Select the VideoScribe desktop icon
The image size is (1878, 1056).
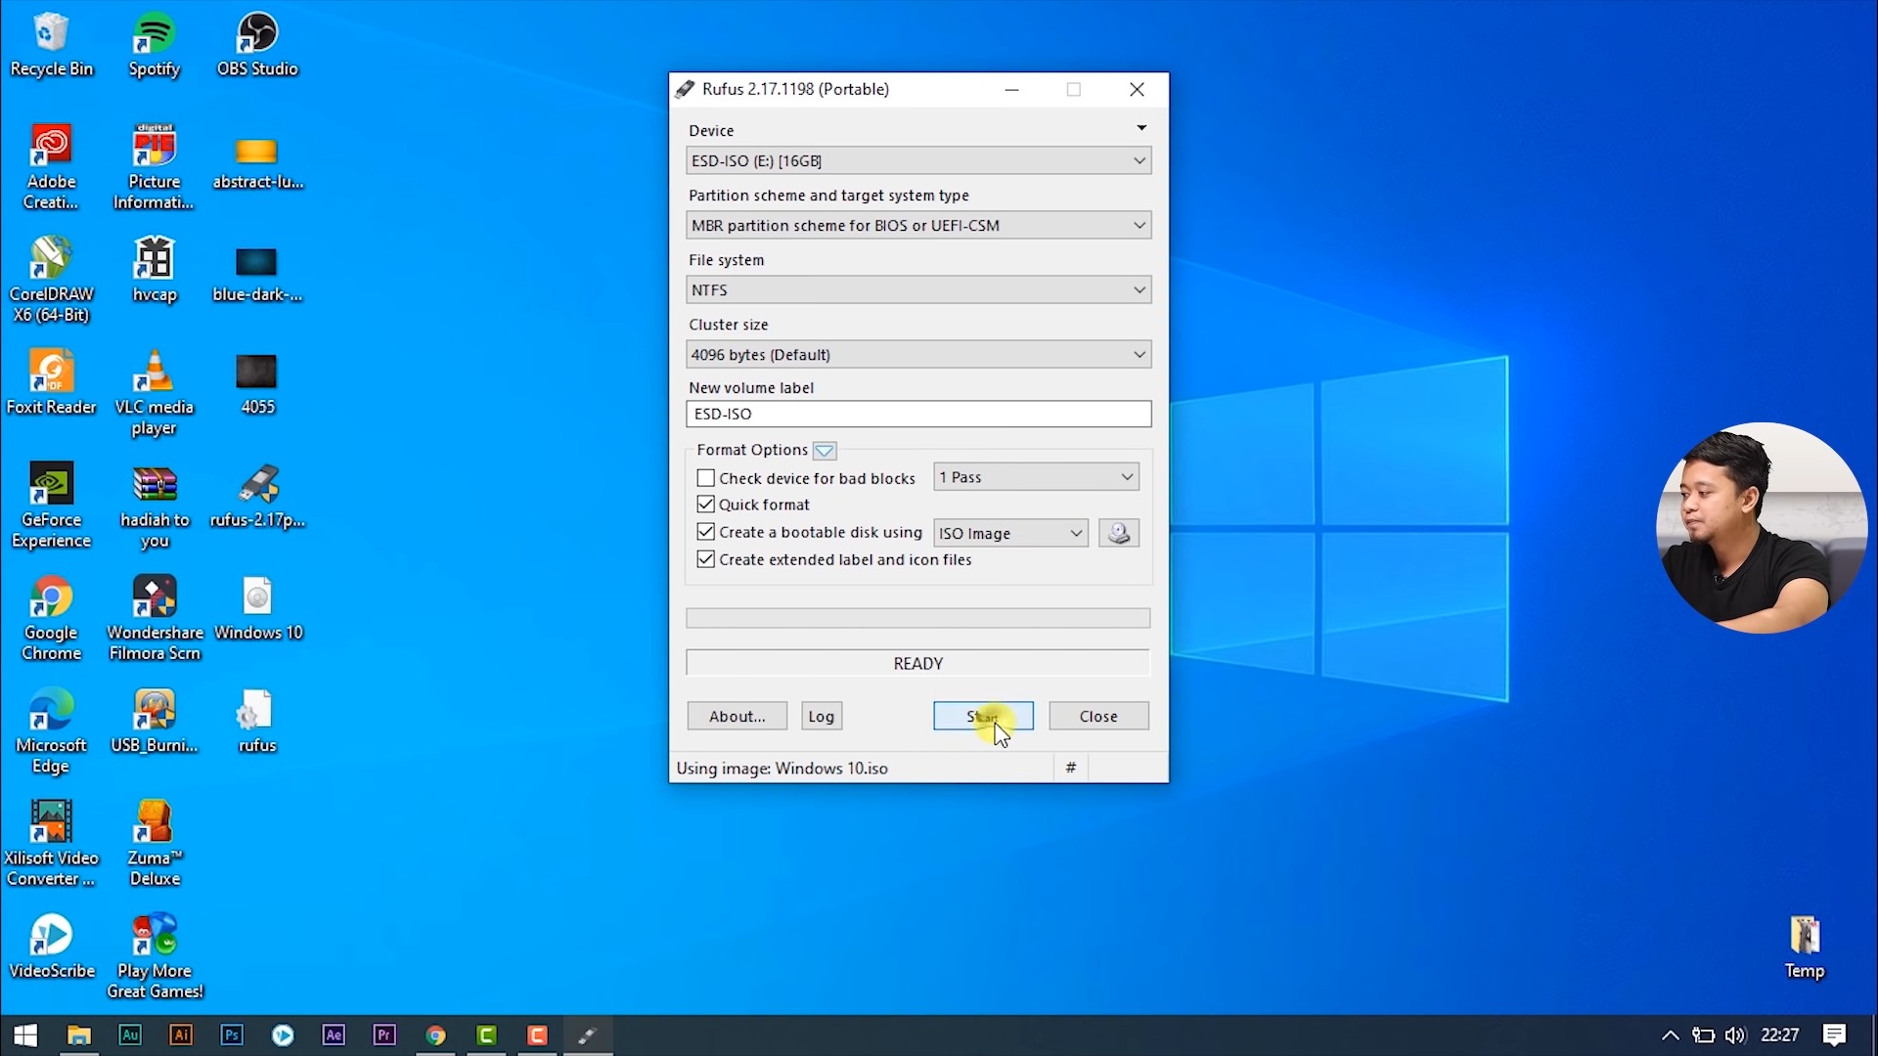pos(51,946)
